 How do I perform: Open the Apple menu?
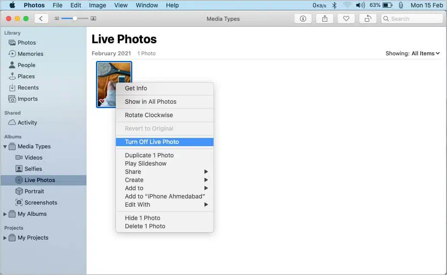pos(12,5)
